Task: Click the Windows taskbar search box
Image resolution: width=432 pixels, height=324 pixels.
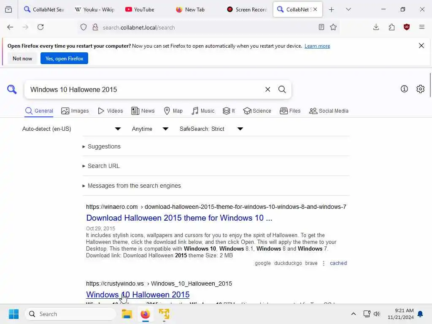Action: pos(70,314)
